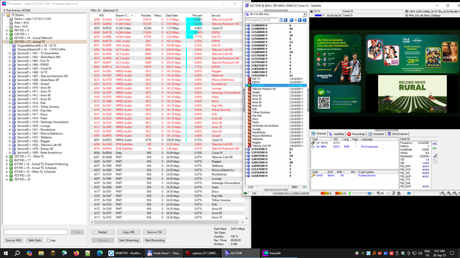Open the Stream Type column sort dropdown

coord(132,15)
